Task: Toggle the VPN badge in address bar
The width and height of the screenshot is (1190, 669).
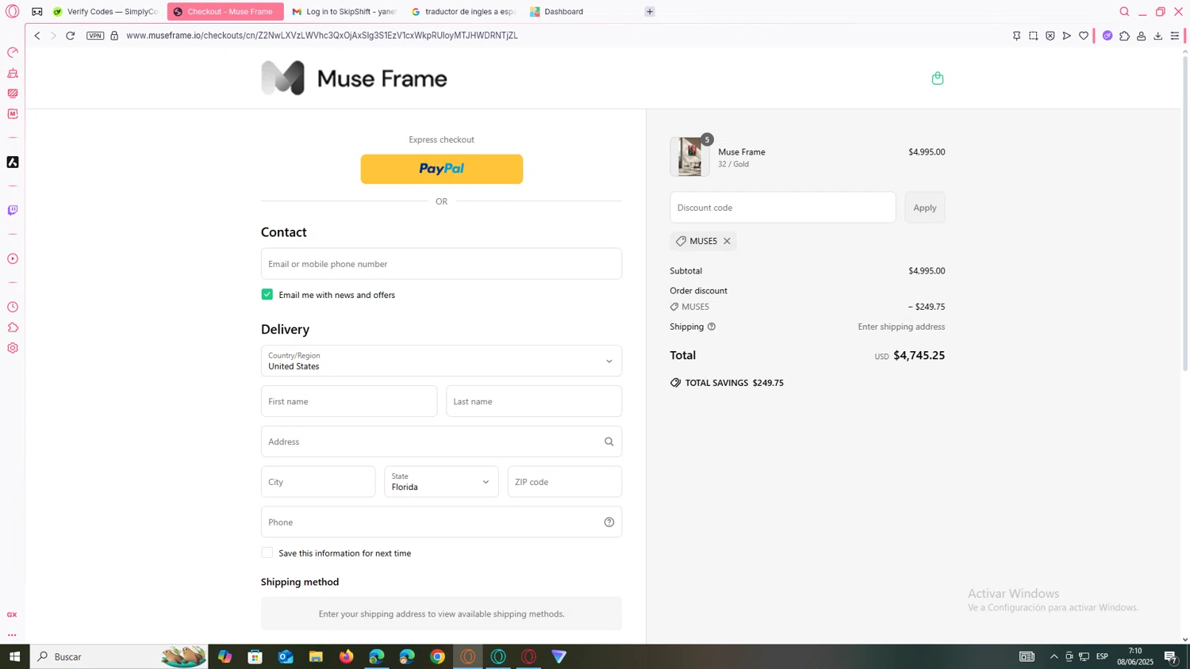Action: 95,36
